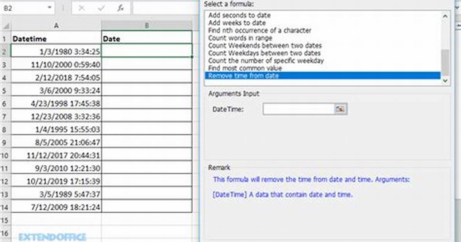Screen dimensions: 461x242
Task: Select column B header
Action: pyautogui.click(x=147, y=26)
